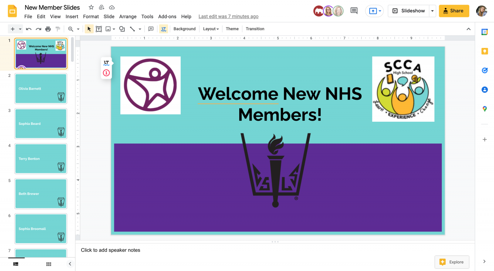This screenshot has height=271, width=494.
Task: Collapse the filmstrip panel chevron
Action: 70,264
